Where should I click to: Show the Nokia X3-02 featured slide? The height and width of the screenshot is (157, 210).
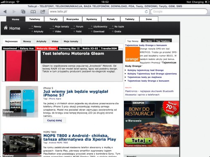pyautogui.click(x=90, y=49)
